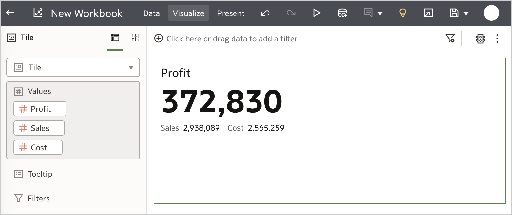This screenshot has width=512, height=215.
Task: Select the Grammar panel tab icon
Action: coord(115,38)
